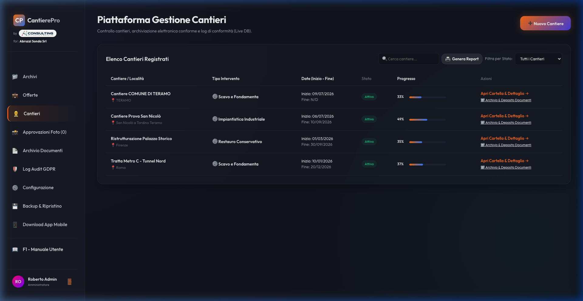Viewport: 583px width, 301px height.
Task: Click 'Cantiere Prova San Nicolò' name
Action: (136, 116)
